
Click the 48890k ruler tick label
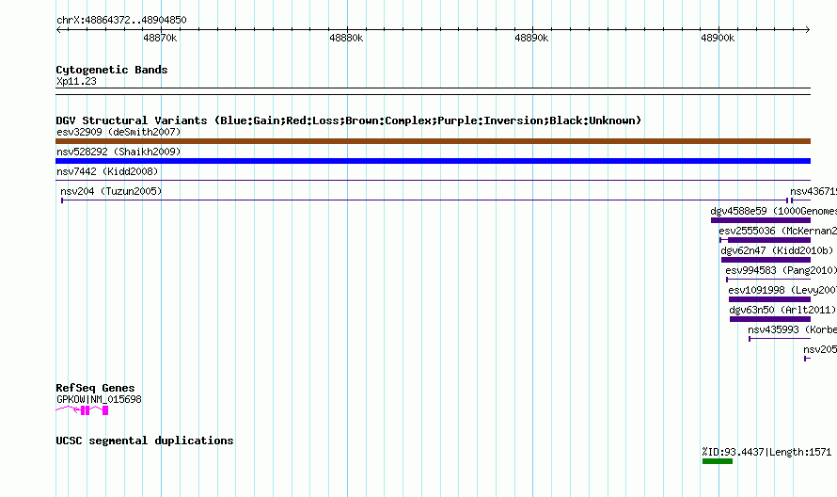click(531, 38)
